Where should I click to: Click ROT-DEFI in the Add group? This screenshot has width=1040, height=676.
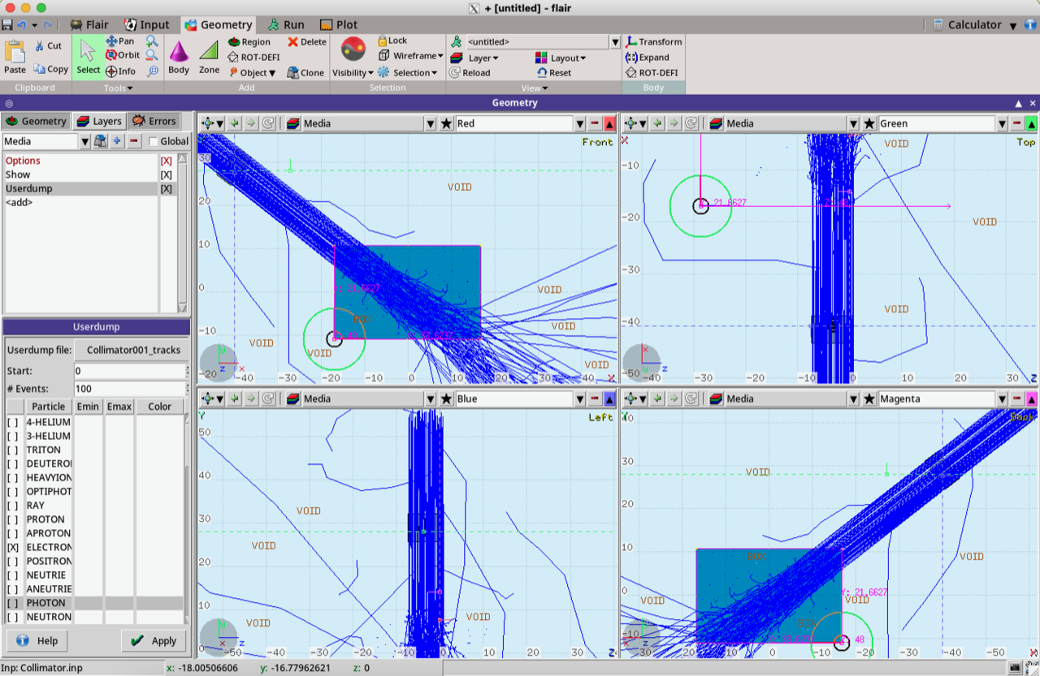pyautogui.click(x=253, y=58)
